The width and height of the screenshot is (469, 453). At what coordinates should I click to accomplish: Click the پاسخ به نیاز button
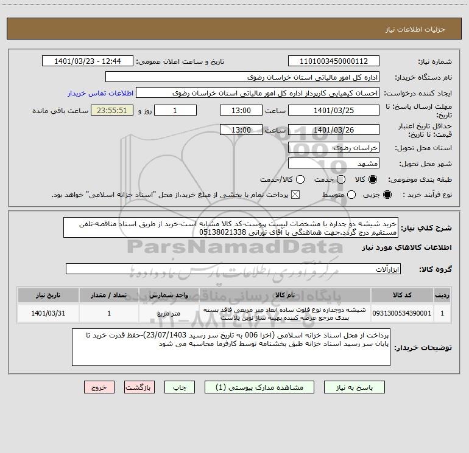click(354, 387)
